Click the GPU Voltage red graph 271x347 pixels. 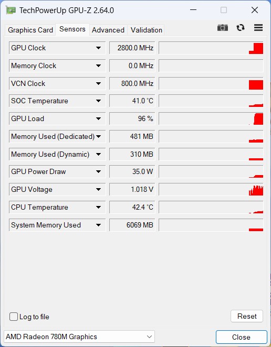(x=256, y=190)
